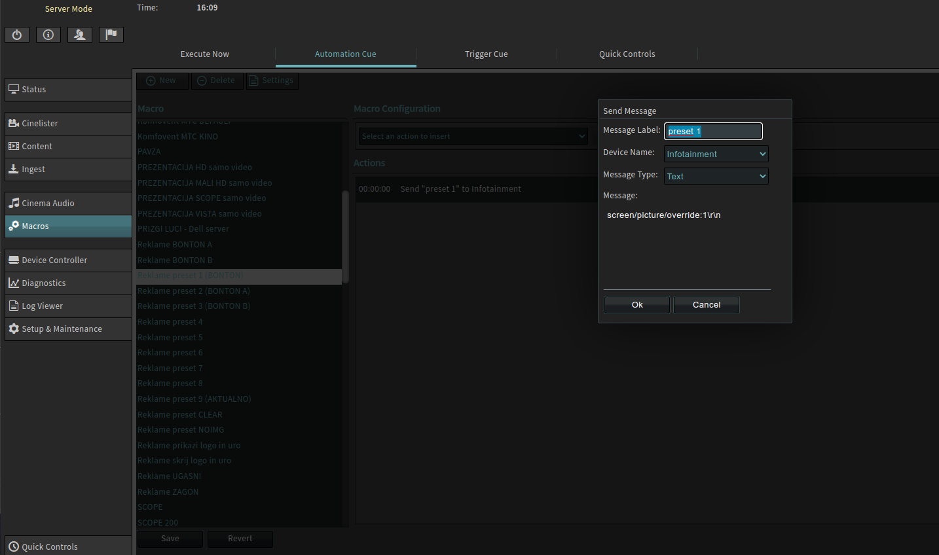Open Cinelister in sidebar
The height and width of the screenshot is (555, 939).
[x=68, y=124]
